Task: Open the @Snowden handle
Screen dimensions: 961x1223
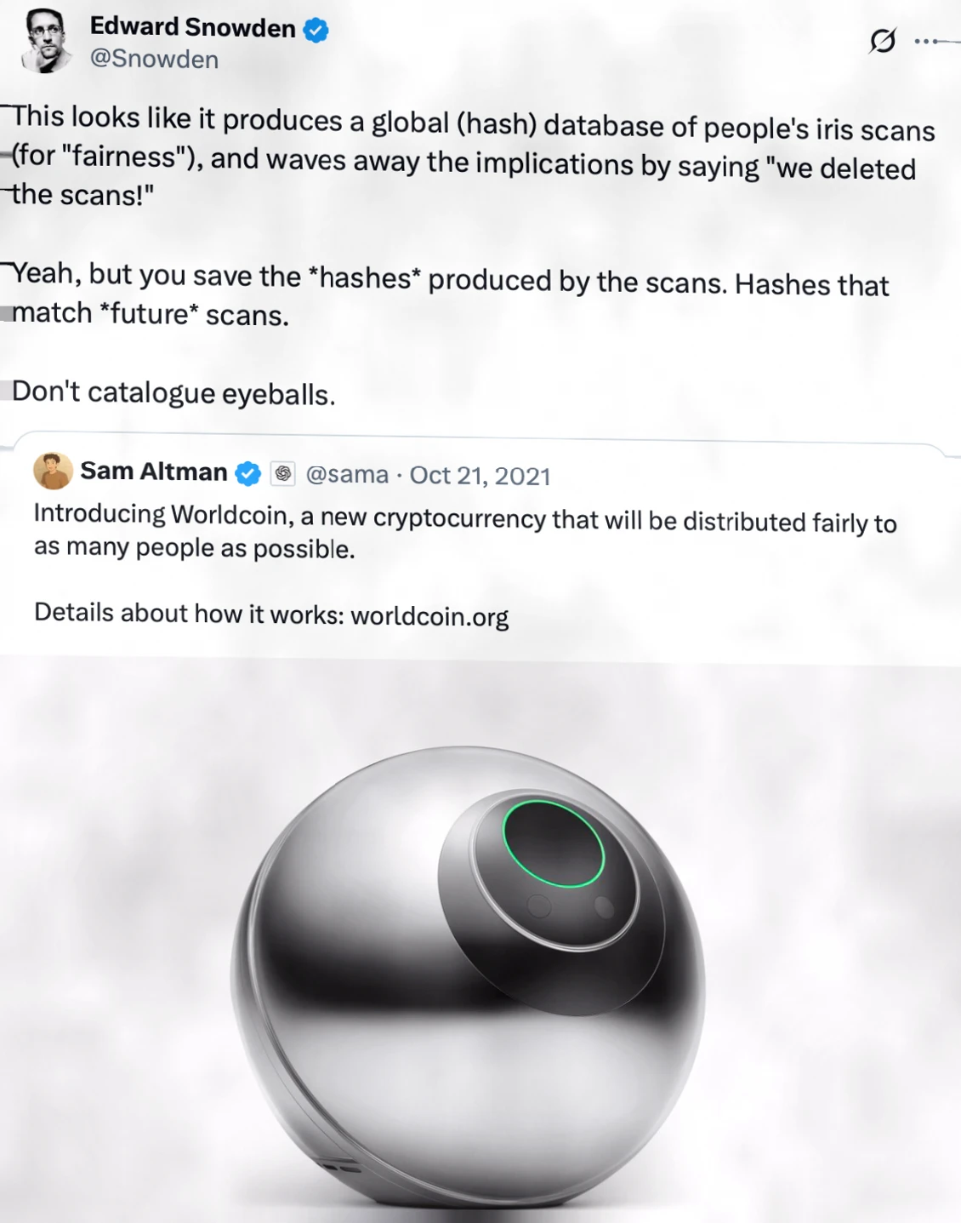Action: click(154, 59)
